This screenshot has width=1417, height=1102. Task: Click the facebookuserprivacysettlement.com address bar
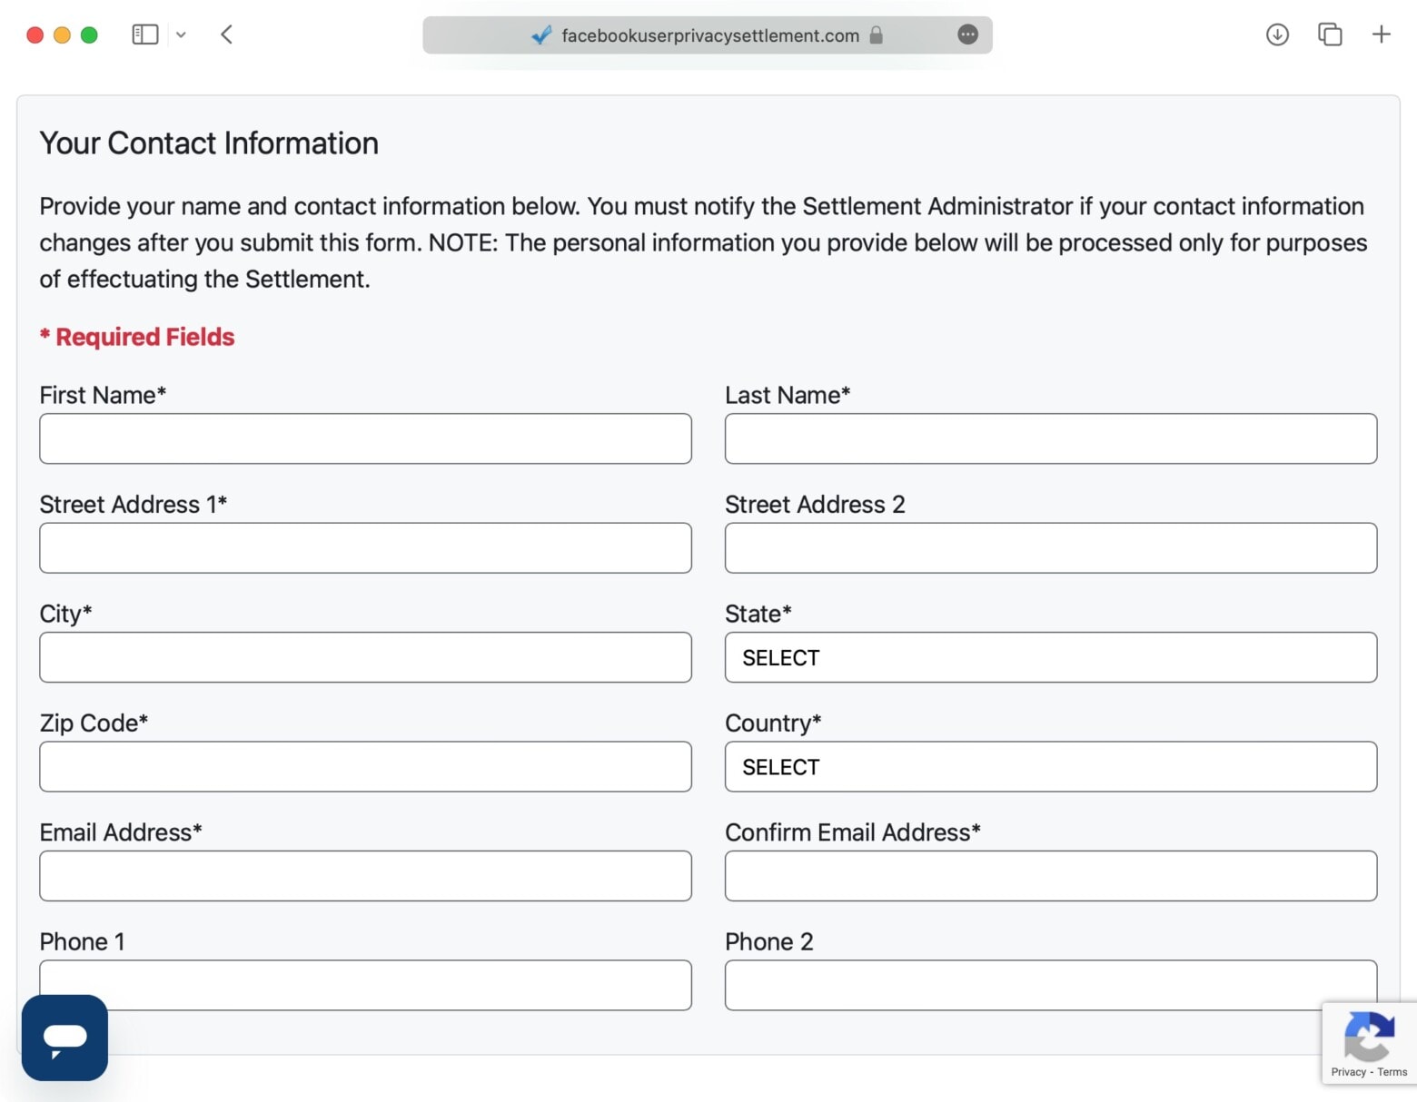pos(709,35)
